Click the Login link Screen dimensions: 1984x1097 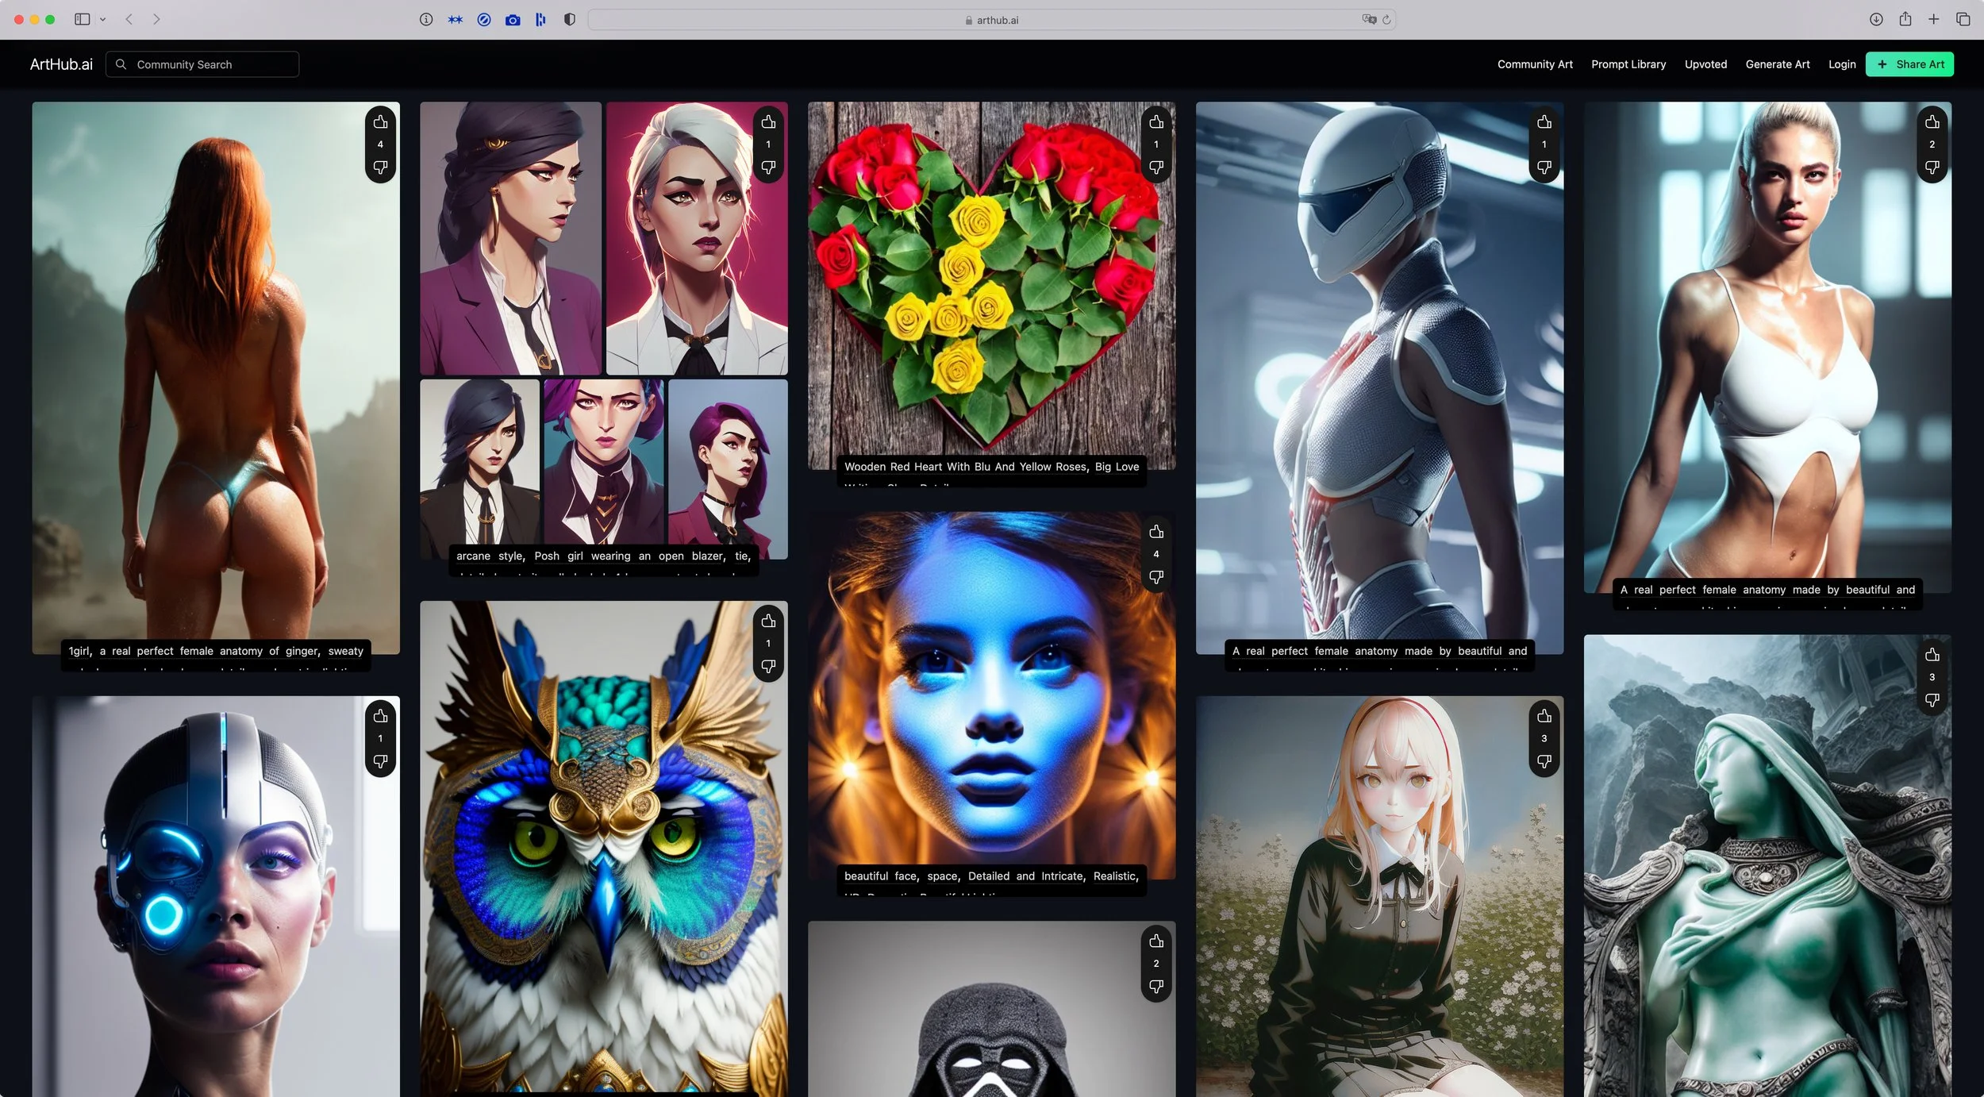click(1841, 64)
